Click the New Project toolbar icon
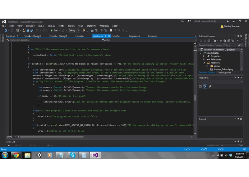 pos(18,30)
